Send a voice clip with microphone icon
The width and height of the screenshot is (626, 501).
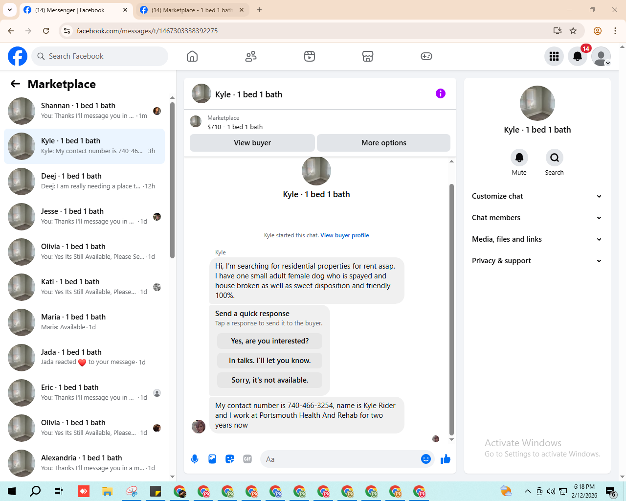195,459
